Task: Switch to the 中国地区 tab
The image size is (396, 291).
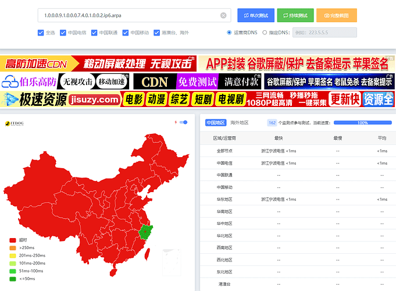Action: tap(216, 123)
